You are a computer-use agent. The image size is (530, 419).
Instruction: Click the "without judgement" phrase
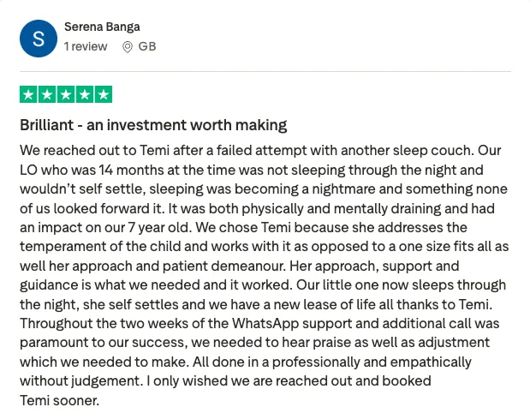tap(80, 381)
